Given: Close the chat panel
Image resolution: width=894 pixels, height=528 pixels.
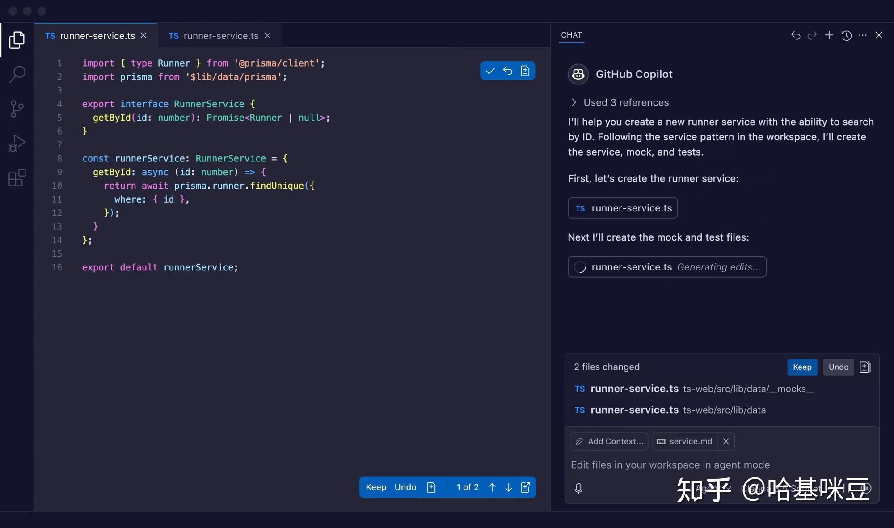Looking at the screenshot, I should click(x=879, y=35).
